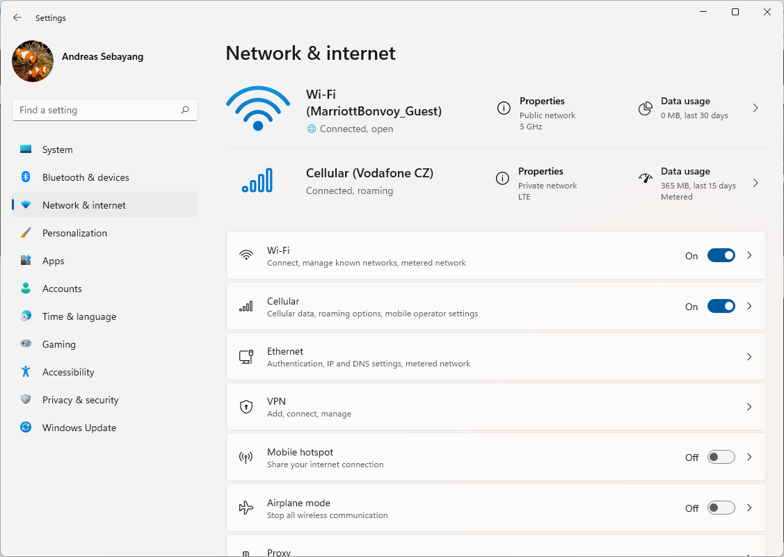The width and height of the screenshot is (784, 557).
Task: Expand the Ethernet settings chevron
Action: [x=749, y=357]
